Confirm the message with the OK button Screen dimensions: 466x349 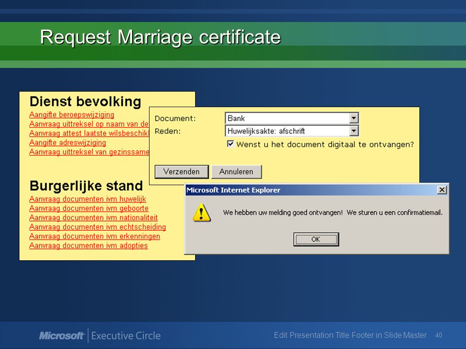click(316, 239)
